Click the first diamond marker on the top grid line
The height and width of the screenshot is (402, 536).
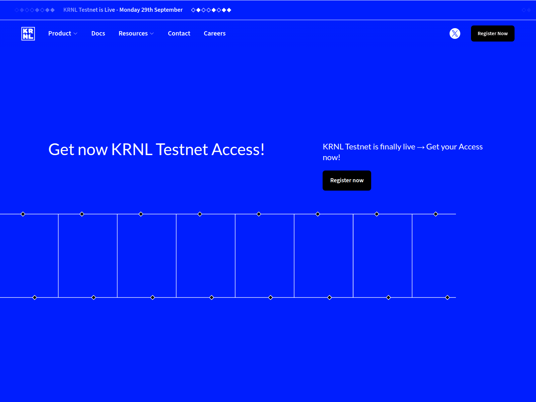(23, 214)
